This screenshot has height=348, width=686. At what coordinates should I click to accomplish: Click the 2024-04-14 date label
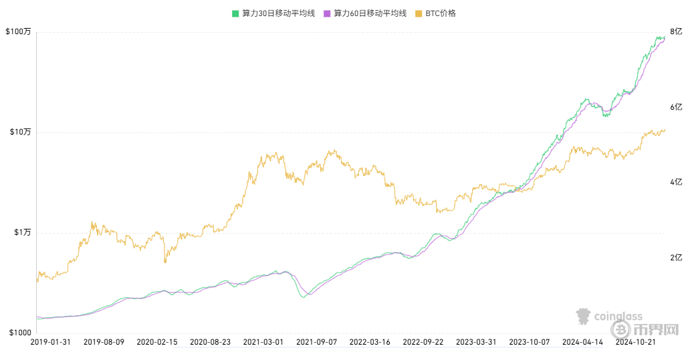click(x=582, y=341)
